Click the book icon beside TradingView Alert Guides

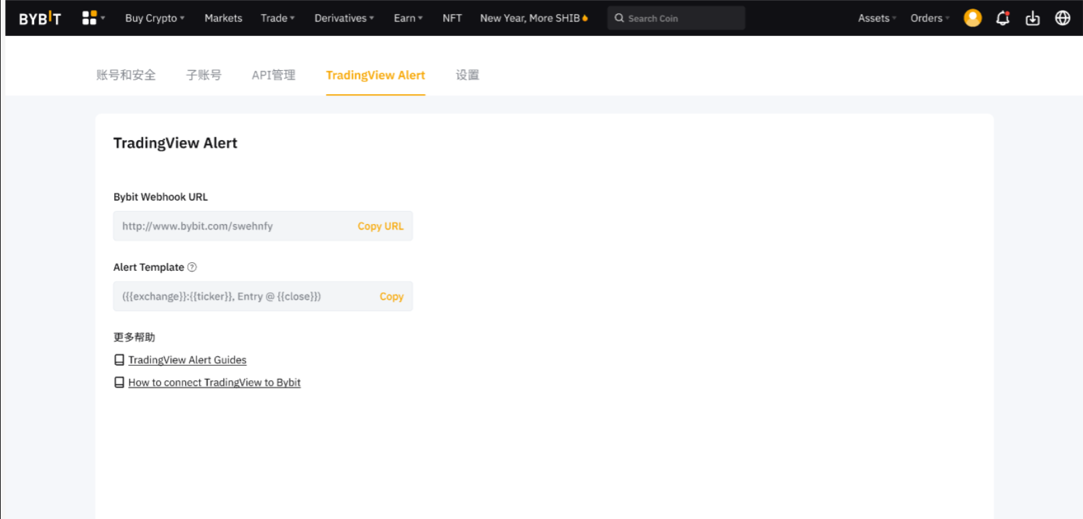[119, 360]
